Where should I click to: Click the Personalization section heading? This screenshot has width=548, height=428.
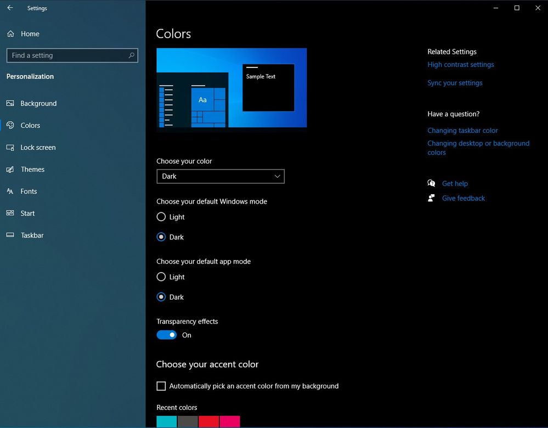click(x=30, y=77)
